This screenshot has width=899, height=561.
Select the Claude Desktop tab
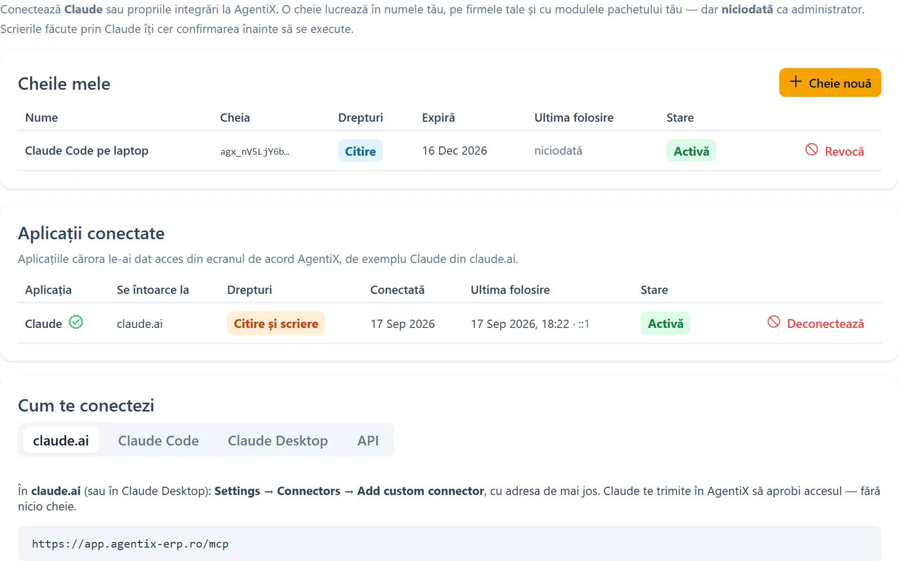278,440
